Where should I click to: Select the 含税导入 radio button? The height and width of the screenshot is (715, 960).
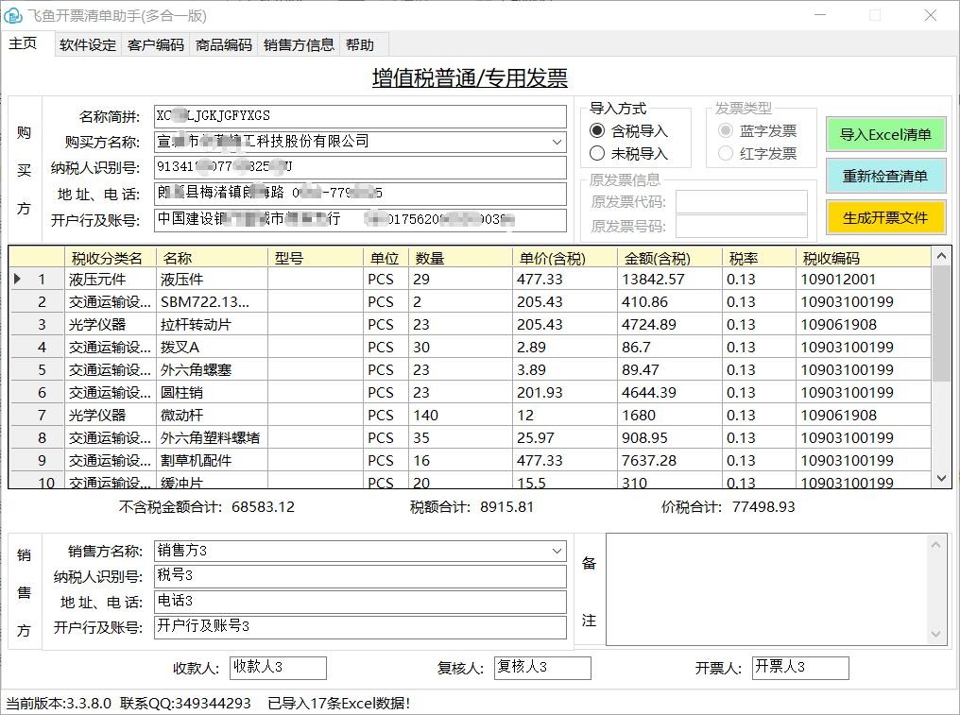[x=597, y=131]
